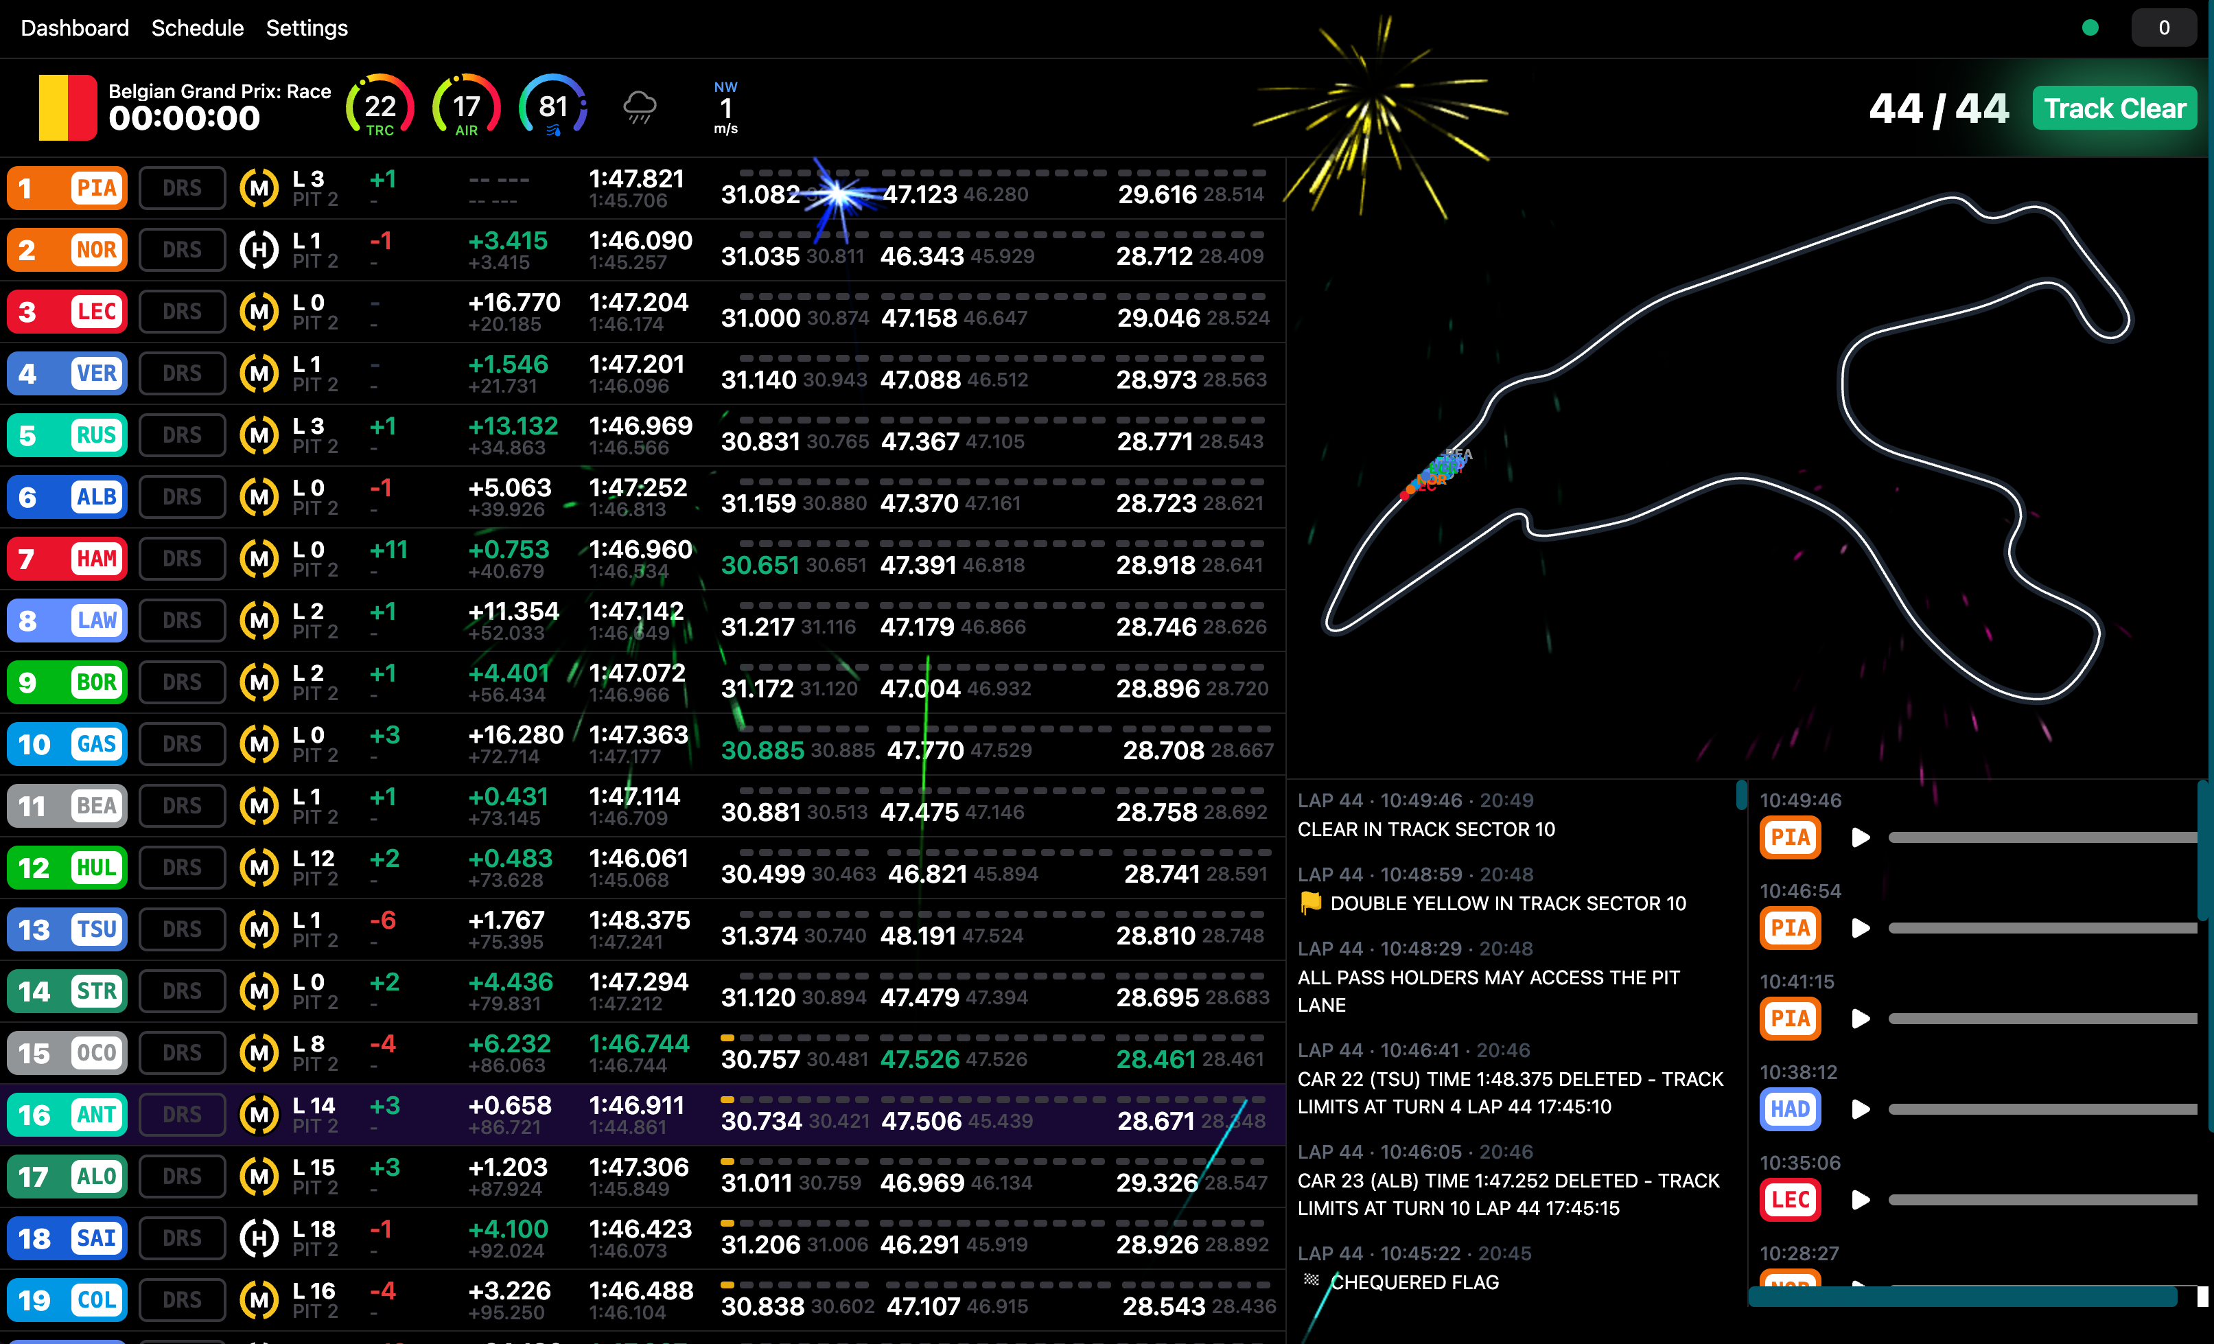Play the 10:41:15 PIA team radio
The height and width of the screenshot is (1344, 2214).
tap(1860, 1019)
